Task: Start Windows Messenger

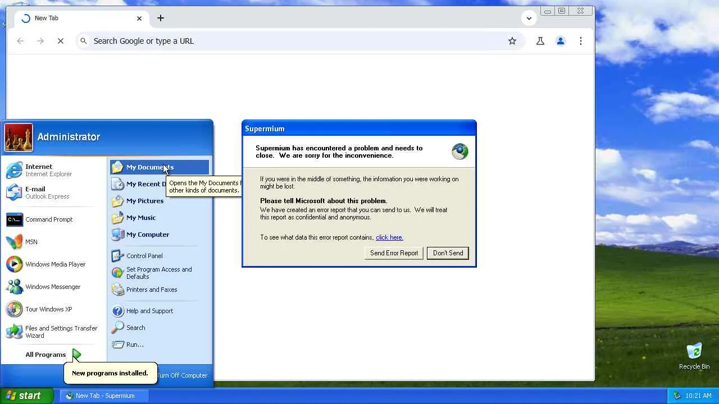Action: click(54, 287)
